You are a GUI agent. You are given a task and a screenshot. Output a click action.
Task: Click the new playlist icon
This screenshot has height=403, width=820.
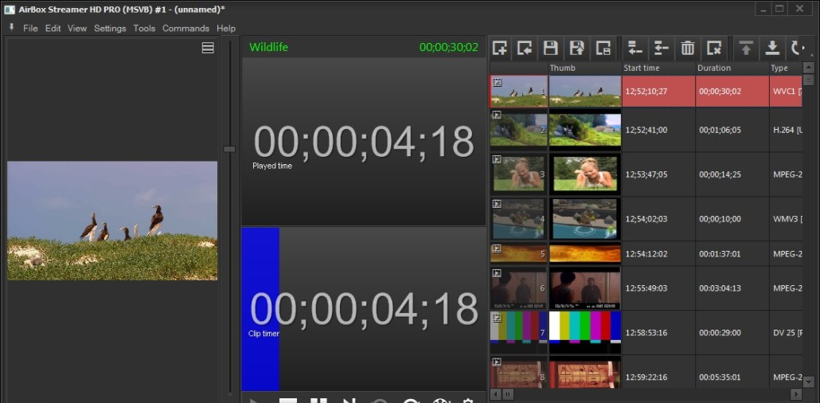500,48
